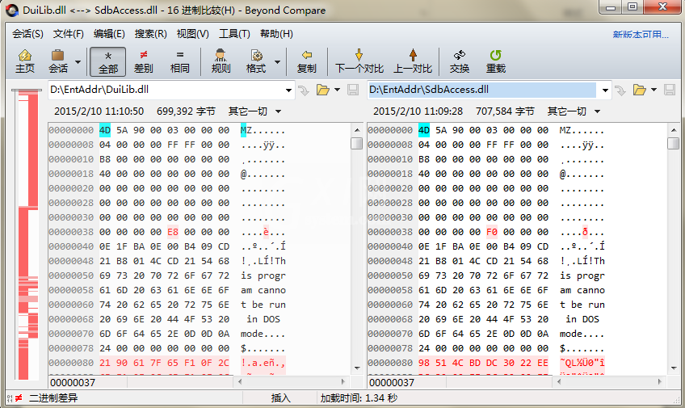Toggle the Differences (差别) filter
The height and width of the screenshot is (408, 685).
(x=143, y=61)
